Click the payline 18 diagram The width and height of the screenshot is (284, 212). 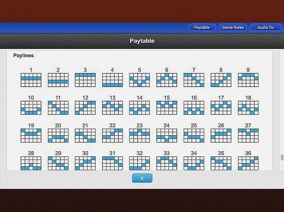(x=248, y=108)
